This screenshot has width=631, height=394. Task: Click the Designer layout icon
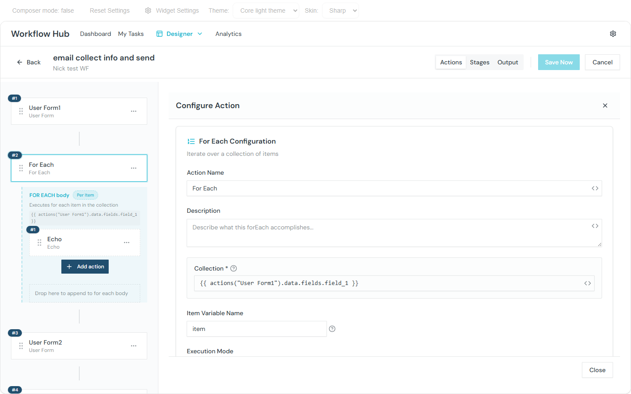coord(160,34)
